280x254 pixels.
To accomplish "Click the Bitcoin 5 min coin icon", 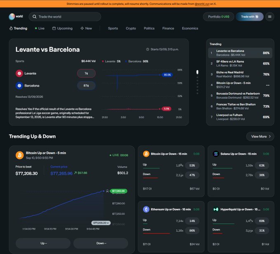I will [20, 155].
